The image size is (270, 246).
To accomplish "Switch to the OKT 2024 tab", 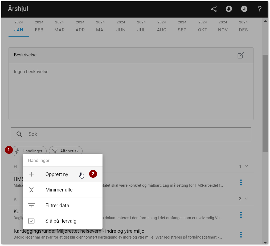I will click(203, 27).
